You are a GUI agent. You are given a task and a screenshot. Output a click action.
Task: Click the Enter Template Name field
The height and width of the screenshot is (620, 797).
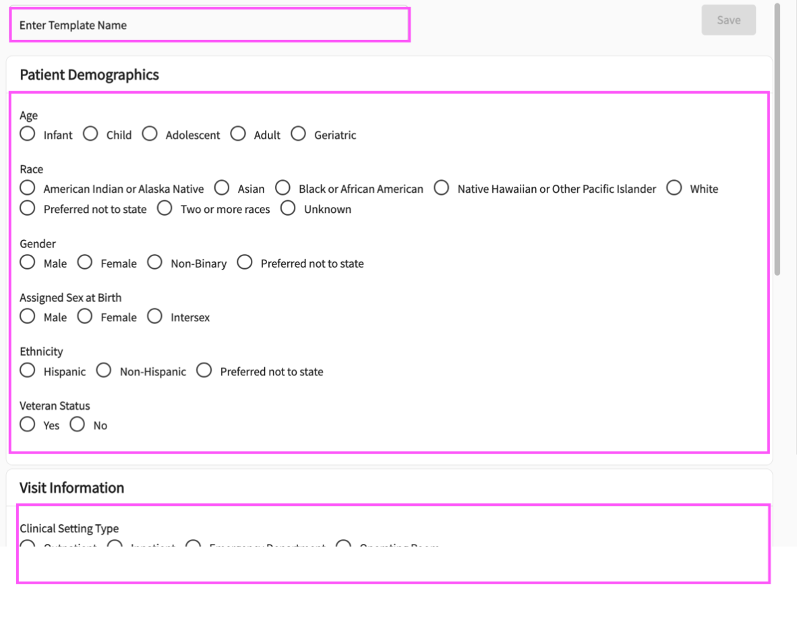click(209, 26)
